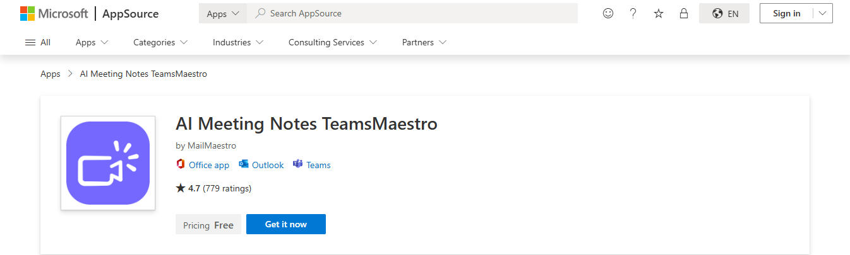The width and height of the screenshot is (850, 255).
Task: Click the Pricing Free label
Action: pyautogui.click(x=208, y=225)
